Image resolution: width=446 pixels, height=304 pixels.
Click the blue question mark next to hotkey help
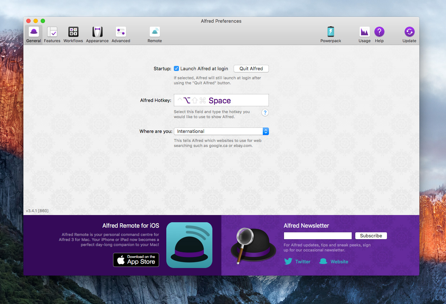click(265, 112)
